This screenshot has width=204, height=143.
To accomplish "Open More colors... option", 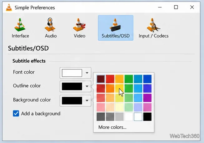I will point(112,127).
